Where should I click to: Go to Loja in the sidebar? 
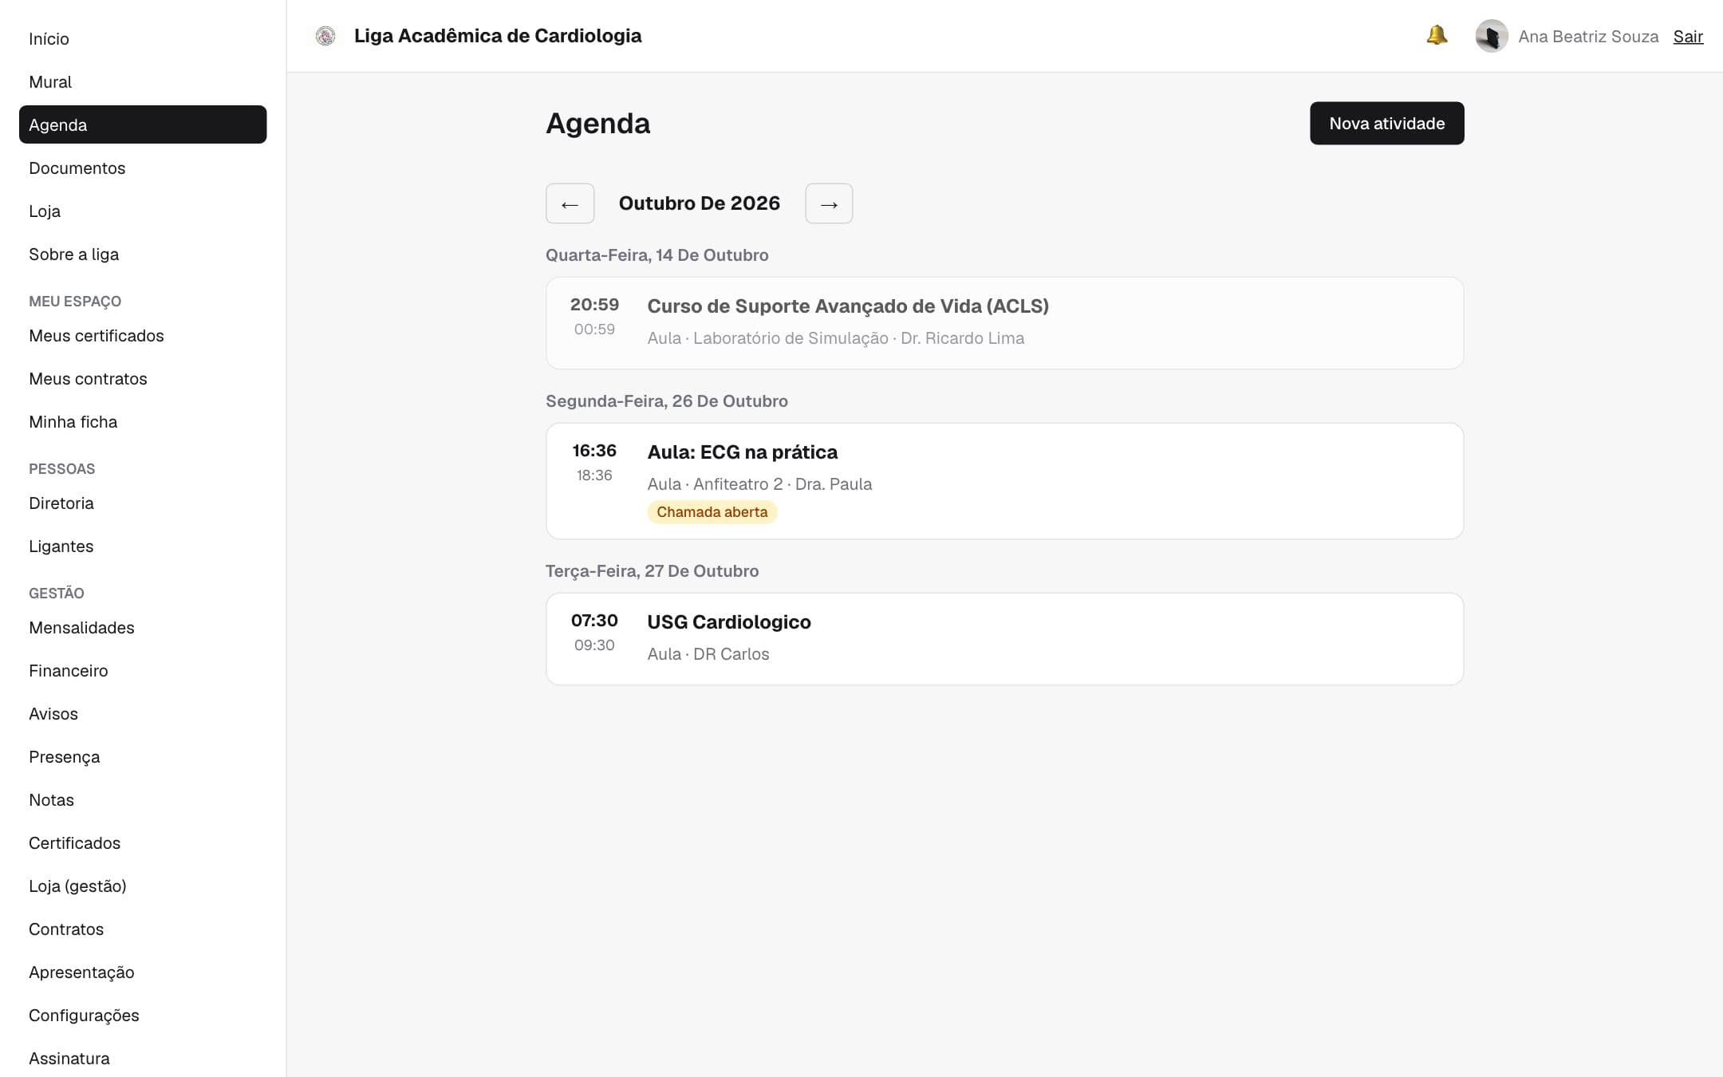click(x=143, y=211)
